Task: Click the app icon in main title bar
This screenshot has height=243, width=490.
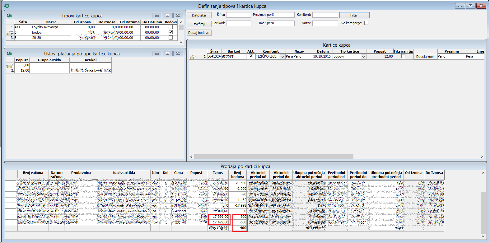Action: click(7, 6)
